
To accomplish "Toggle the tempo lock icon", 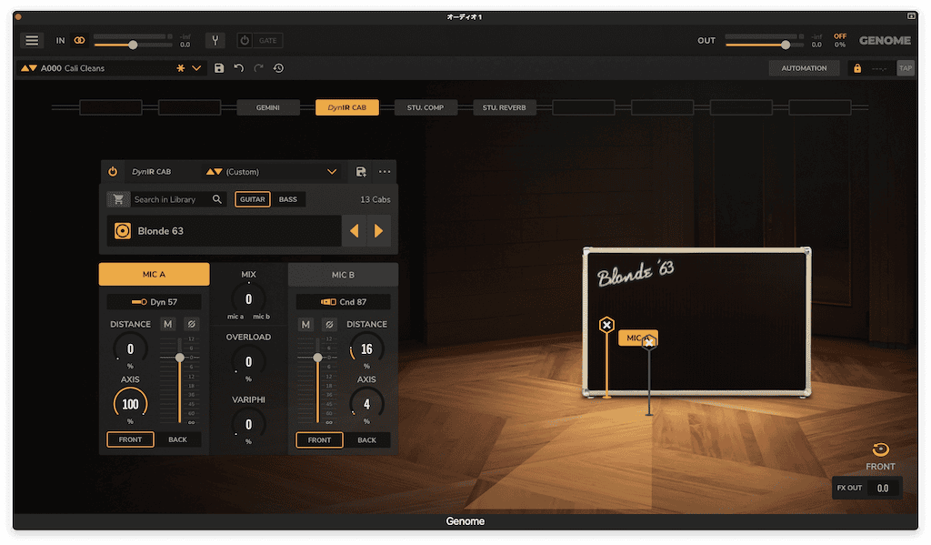I will (856, 68).
